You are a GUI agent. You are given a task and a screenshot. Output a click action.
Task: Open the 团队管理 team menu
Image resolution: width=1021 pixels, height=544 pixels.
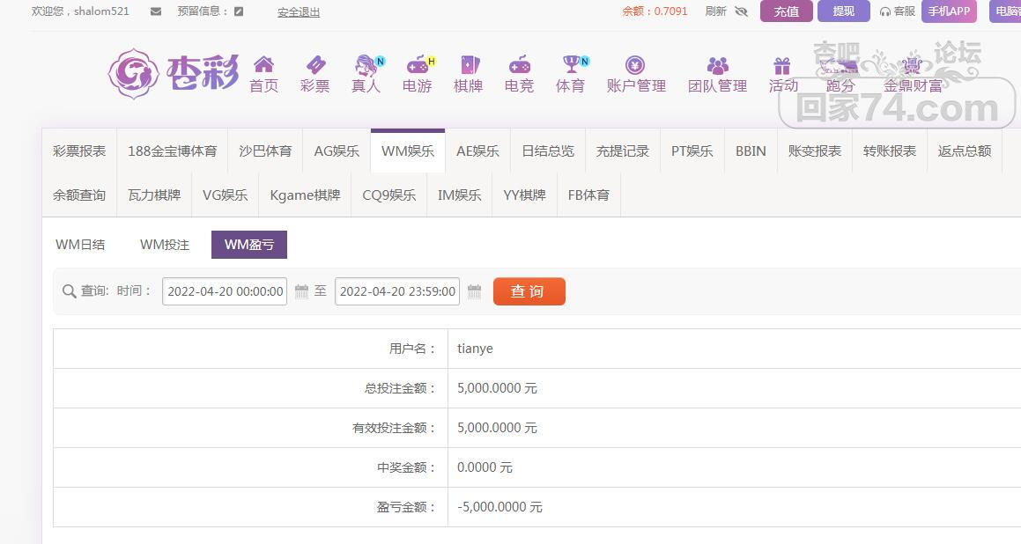coord(717,75)
